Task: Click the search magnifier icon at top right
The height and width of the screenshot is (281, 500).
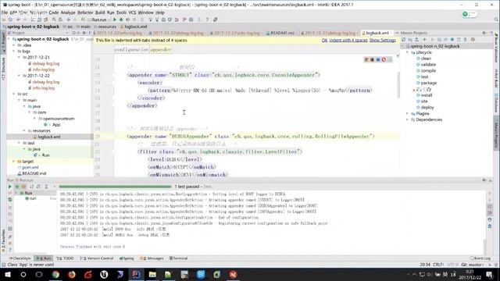Action: 497,20
